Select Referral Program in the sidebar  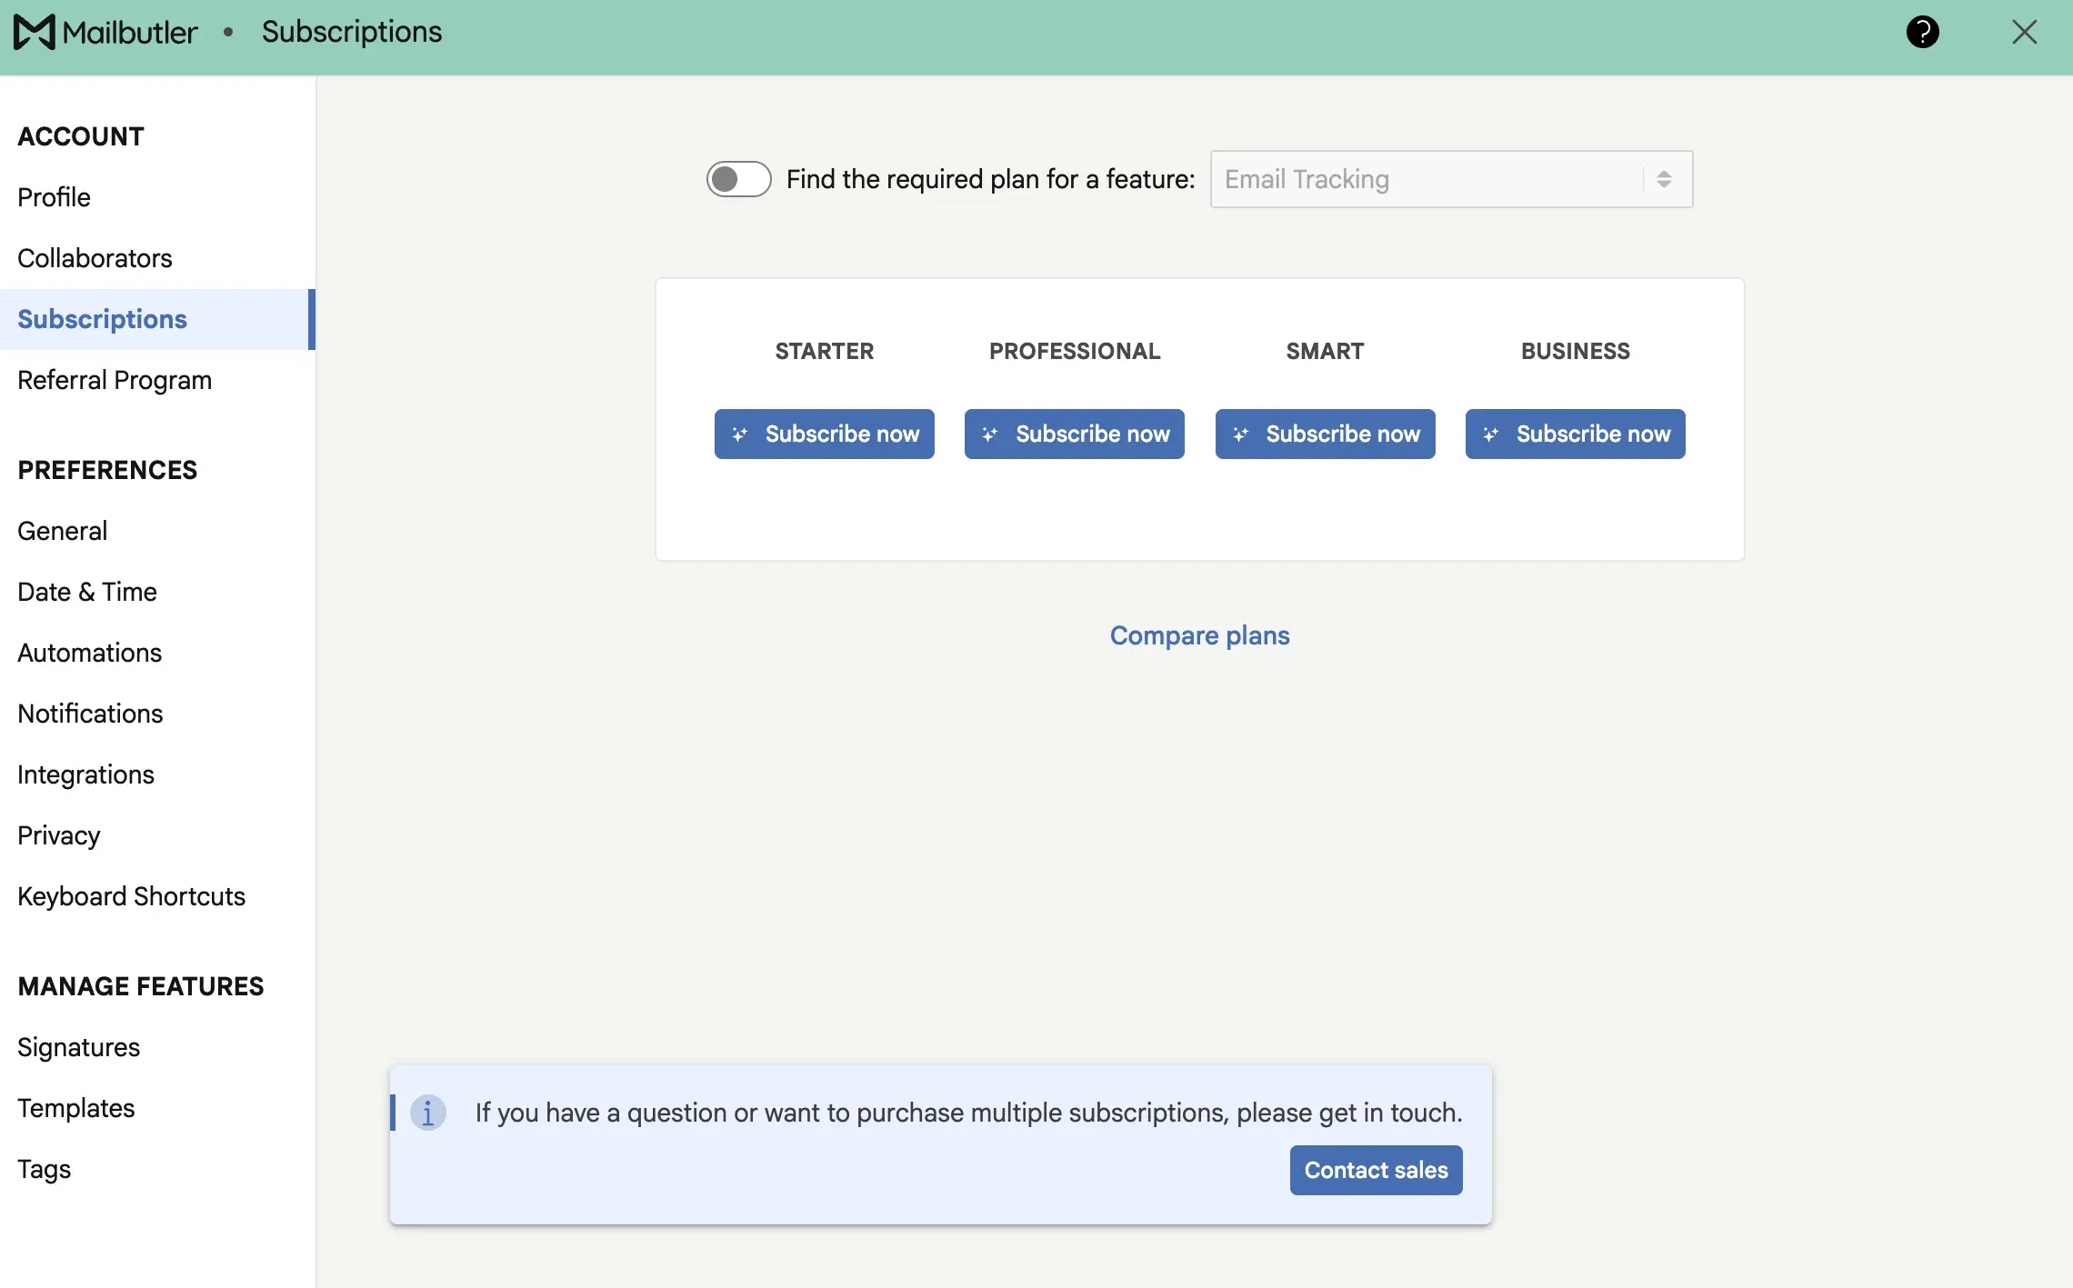coord(115,380)
